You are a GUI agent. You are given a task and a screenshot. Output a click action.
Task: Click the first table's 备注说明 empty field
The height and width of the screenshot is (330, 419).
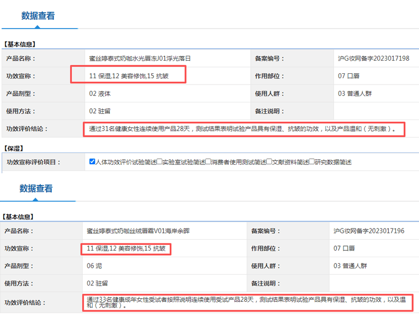coord(375,112)
